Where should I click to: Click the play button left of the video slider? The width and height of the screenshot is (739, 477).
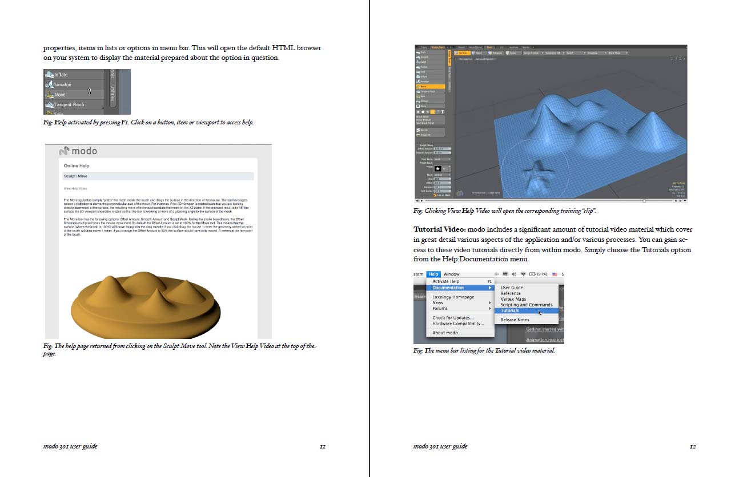(421, 200)
